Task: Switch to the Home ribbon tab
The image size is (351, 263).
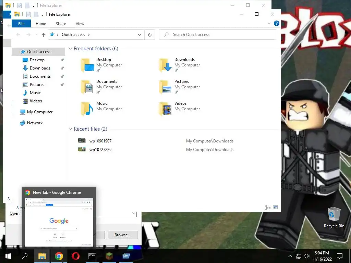Action: [x=41, y=24]
